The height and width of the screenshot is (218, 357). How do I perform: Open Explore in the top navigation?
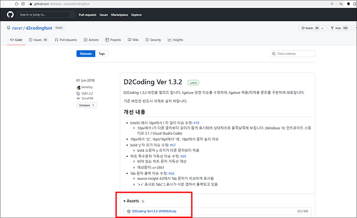pos(137,15)
